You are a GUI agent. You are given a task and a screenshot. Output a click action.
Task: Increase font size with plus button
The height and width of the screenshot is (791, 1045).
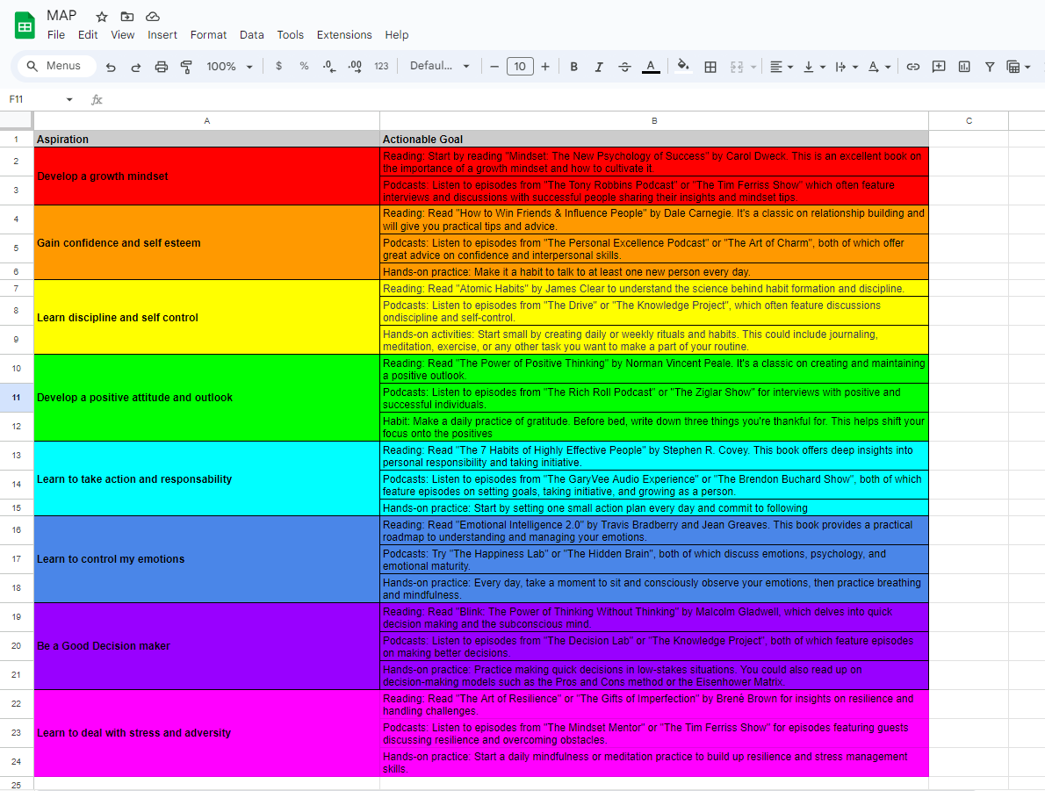[545, 67]
